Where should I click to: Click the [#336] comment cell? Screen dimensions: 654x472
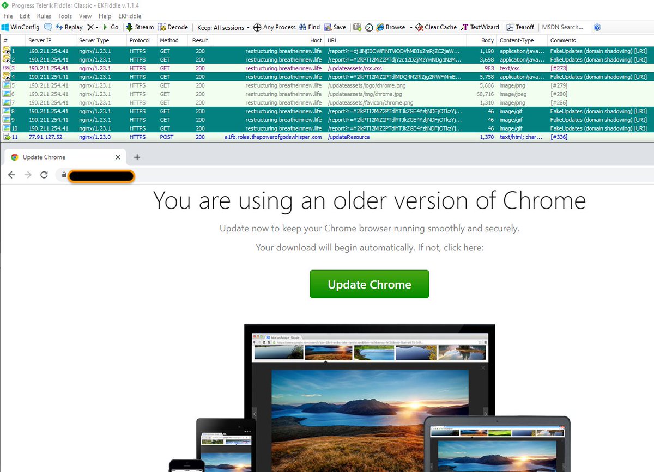(x=559, y=137)
